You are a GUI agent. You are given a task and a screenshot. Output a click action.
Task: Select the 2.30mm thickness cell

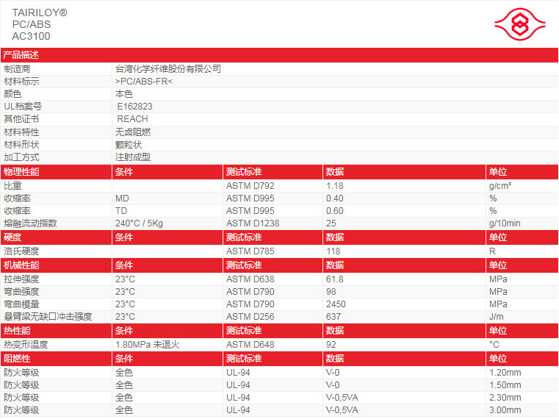point(505,397)
